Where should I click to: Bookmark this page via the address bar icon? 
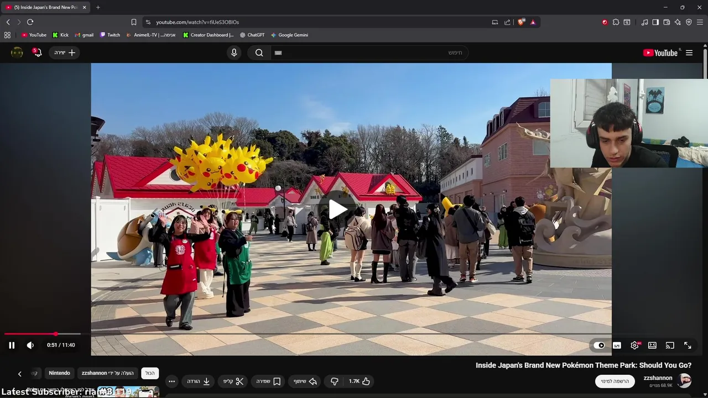coord(133,22)
